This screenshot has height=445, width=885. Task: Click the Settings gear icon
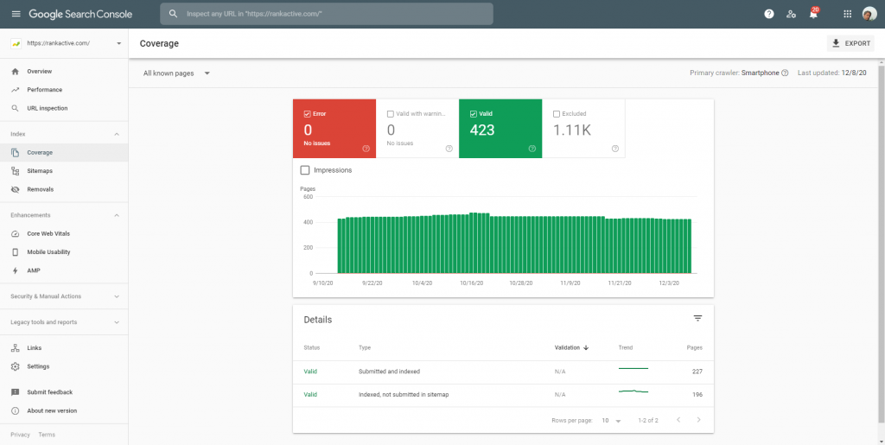coord(16,366)
